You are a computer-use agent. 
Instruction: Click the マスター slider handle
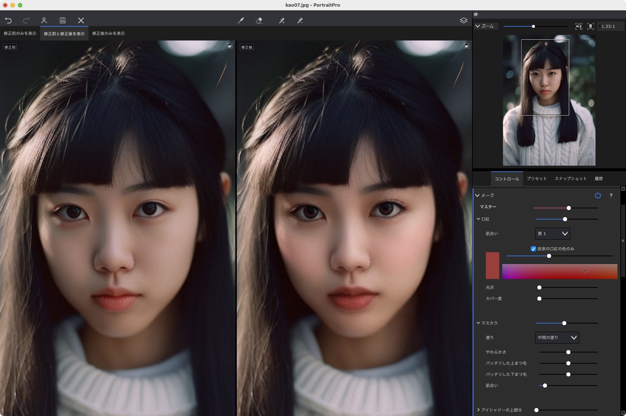(x=569, y=208)
